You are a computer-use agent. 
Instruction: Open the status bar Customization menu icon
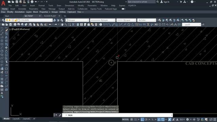215,119
